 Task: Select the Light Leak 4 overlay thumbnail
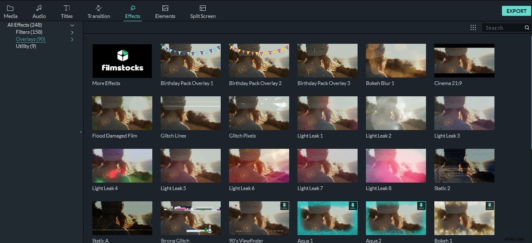click(x=122, y=165)
